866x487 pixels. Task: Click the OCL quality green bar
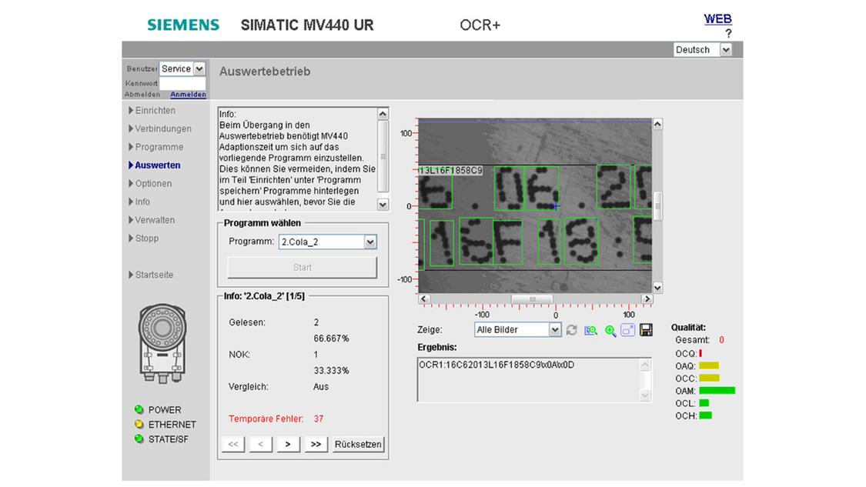(704, 403)
